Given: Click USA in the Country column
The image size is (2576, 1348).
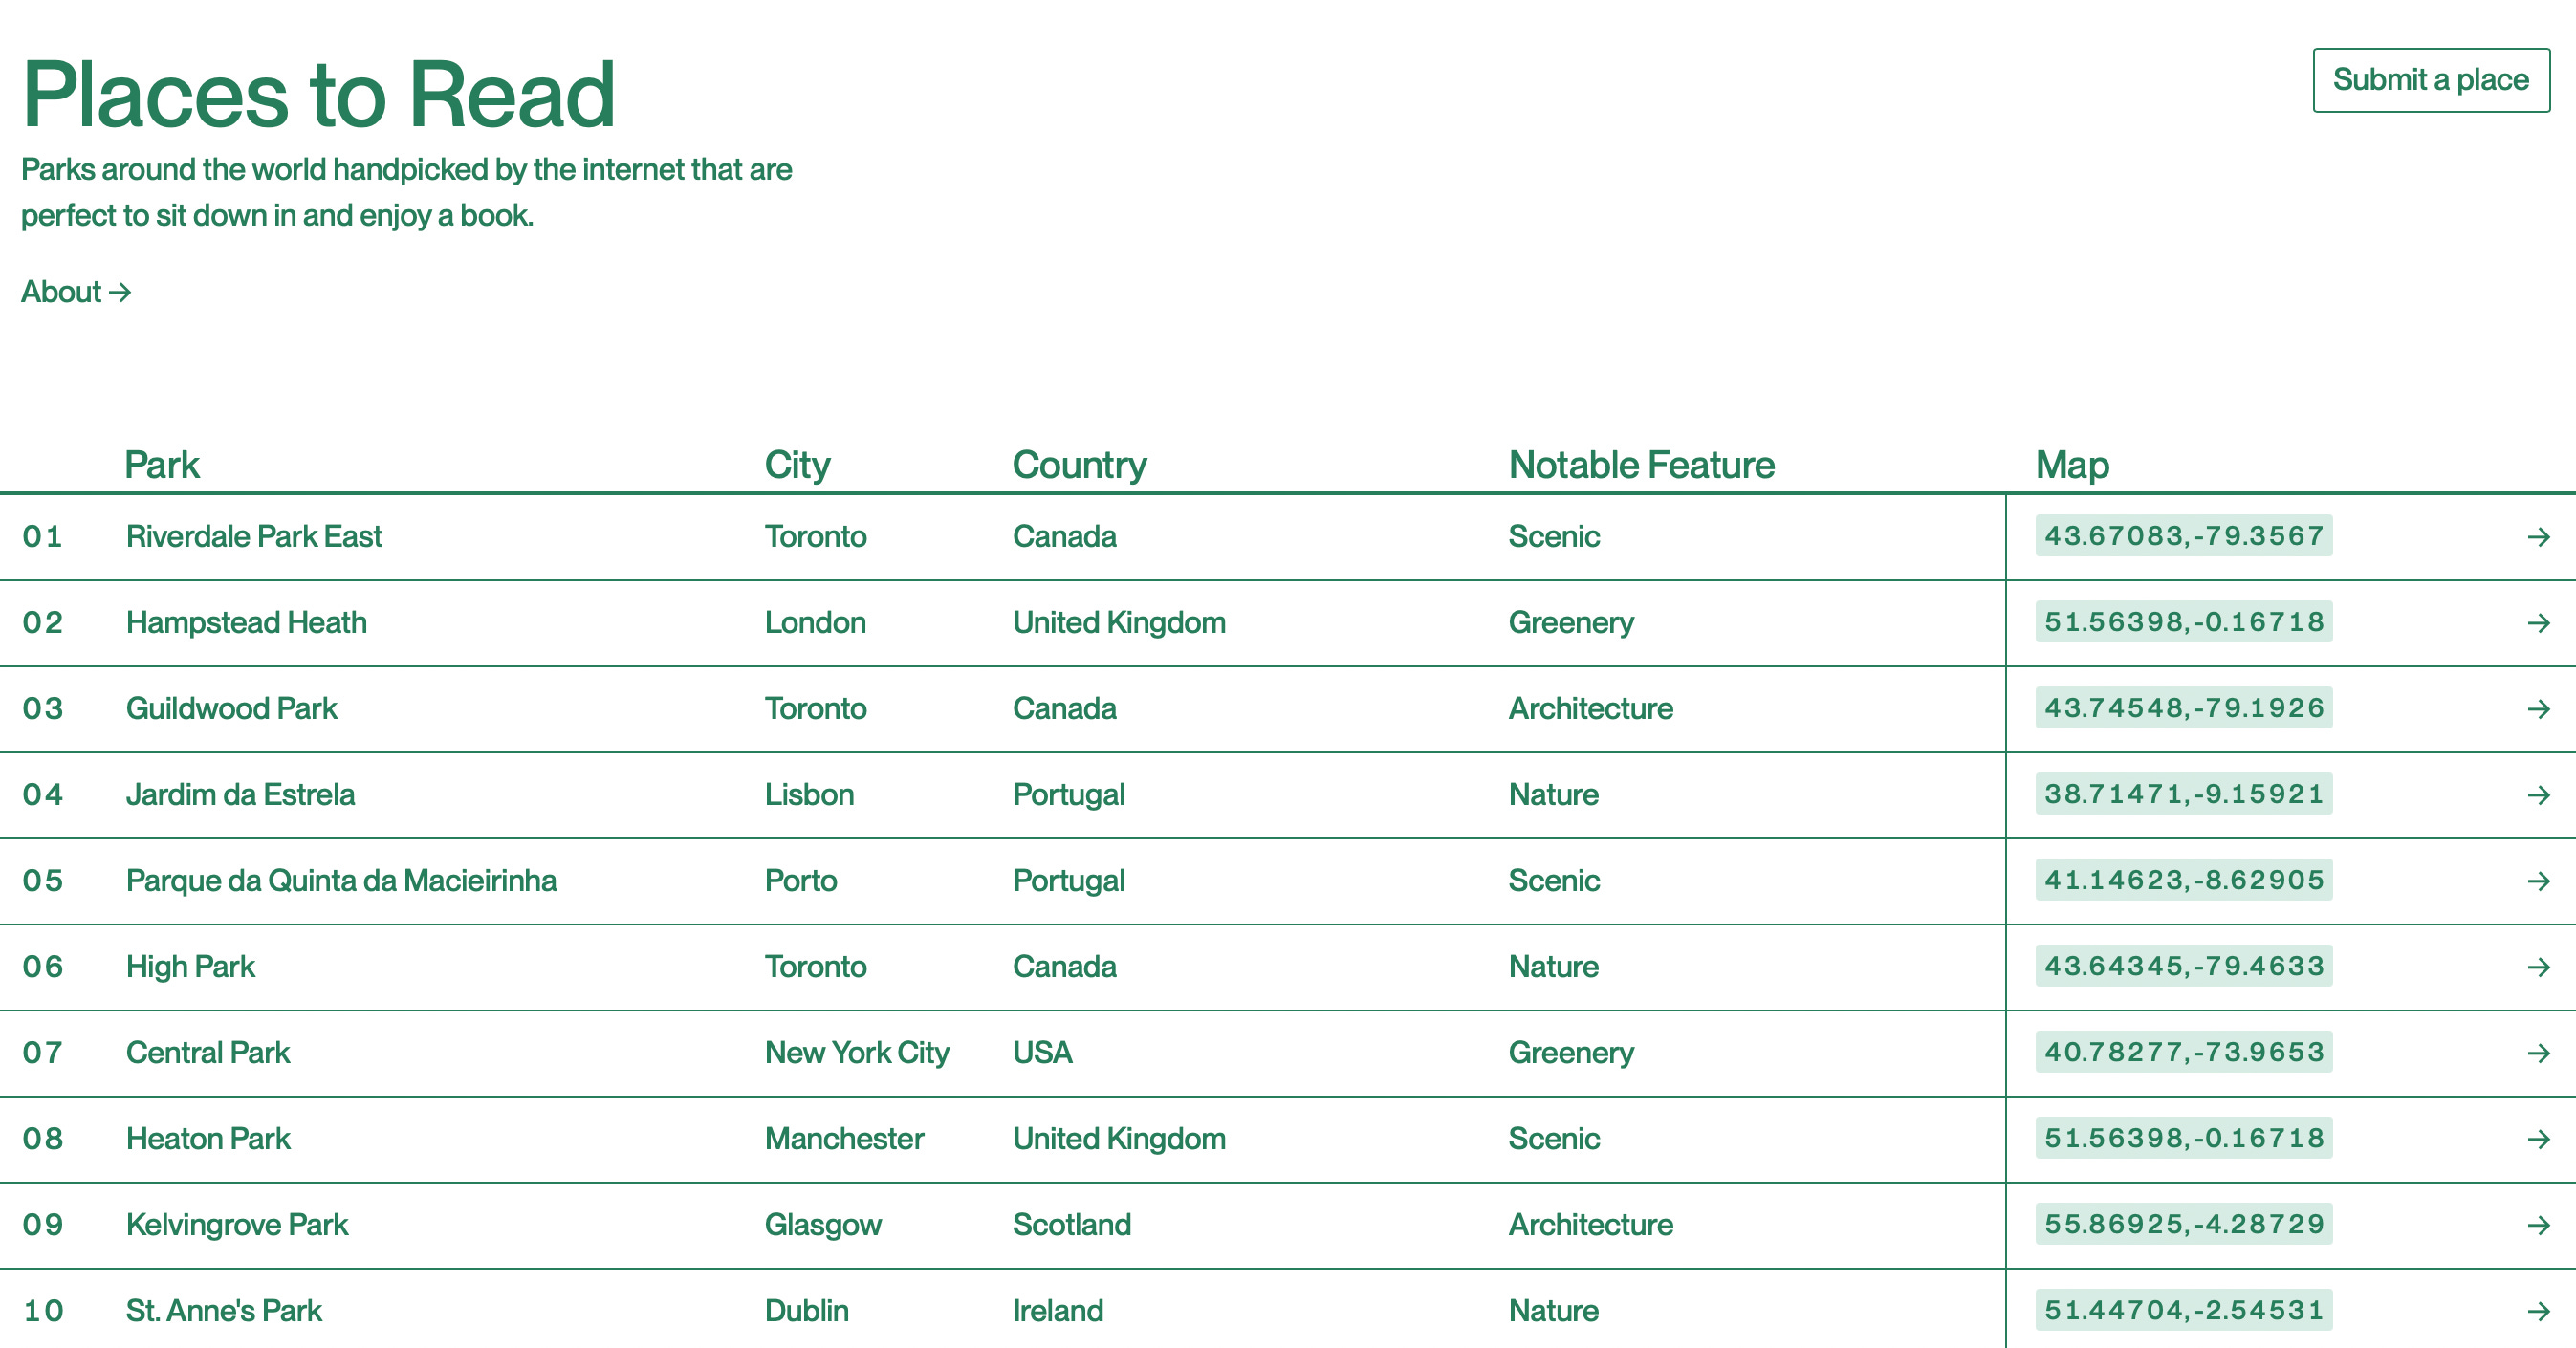Looking at the screenshot, I should click(1042, 1053).
